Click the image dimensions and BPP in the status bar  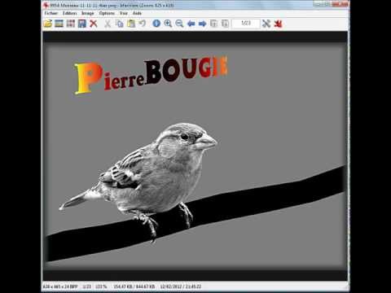[60, 286]
